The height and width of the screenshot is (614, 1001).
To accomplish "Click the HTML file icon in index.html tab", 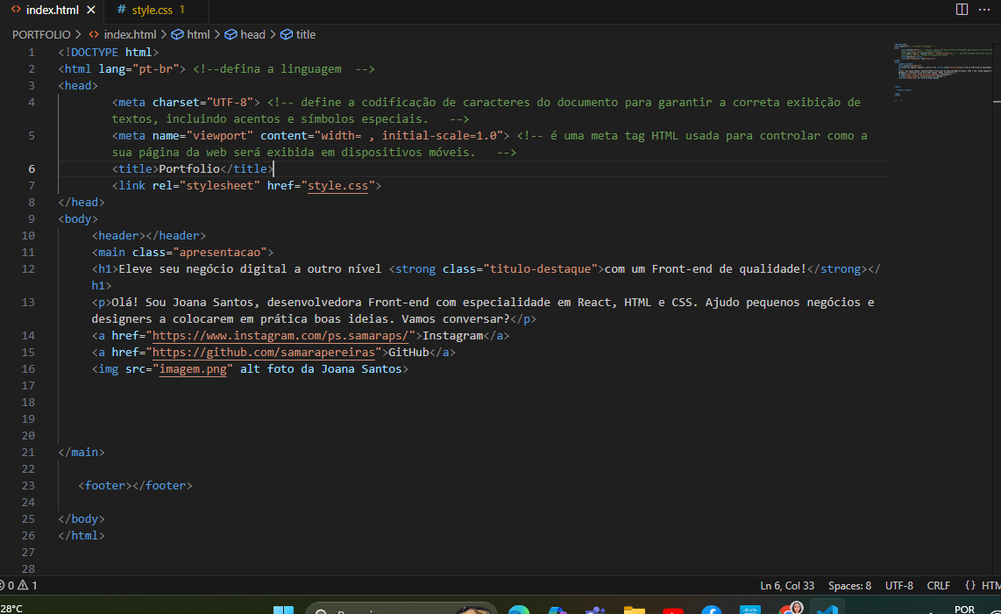I will point(16,10).
